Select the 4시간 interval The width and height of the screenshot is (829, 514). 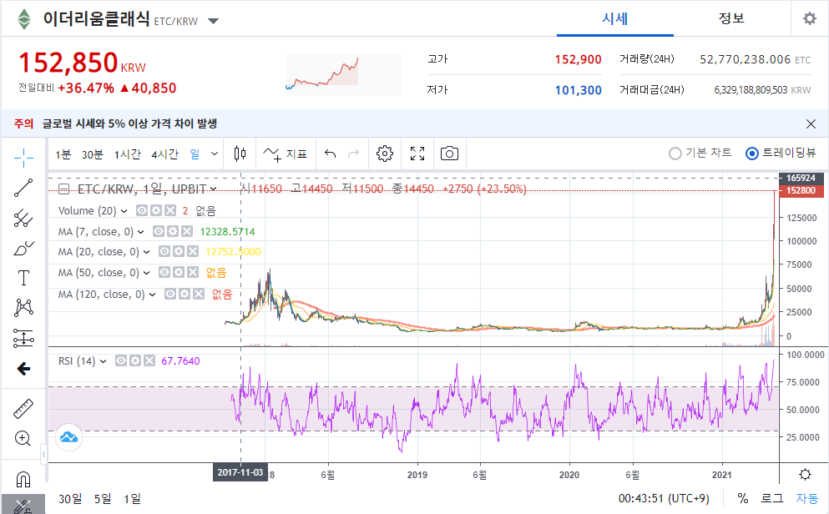click(x=165, y=154)
